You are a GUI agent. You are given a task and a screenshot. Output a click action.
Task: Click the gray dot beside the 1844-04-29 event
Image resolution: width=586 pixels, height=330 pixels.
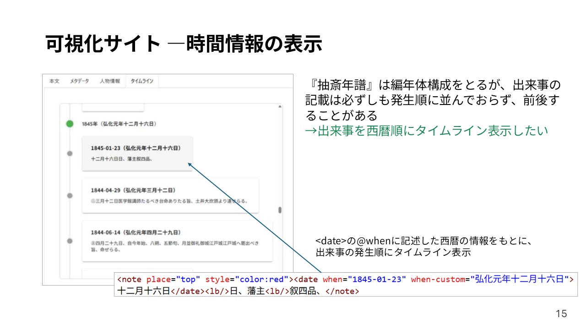[x=70, y=196]
